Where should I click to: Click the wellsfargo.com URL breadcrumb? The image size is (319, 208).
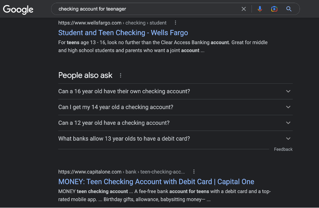coord(112,23)
